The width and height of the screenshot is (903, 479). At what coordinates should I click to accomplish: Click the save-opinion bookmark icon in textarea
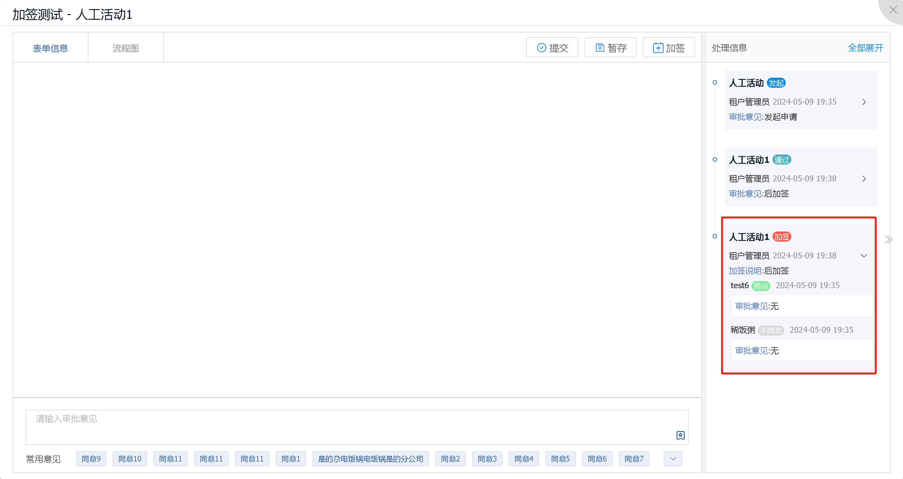680,435
